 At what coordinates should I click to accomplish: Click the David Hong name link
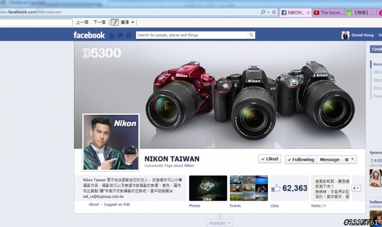click(362, 35)
